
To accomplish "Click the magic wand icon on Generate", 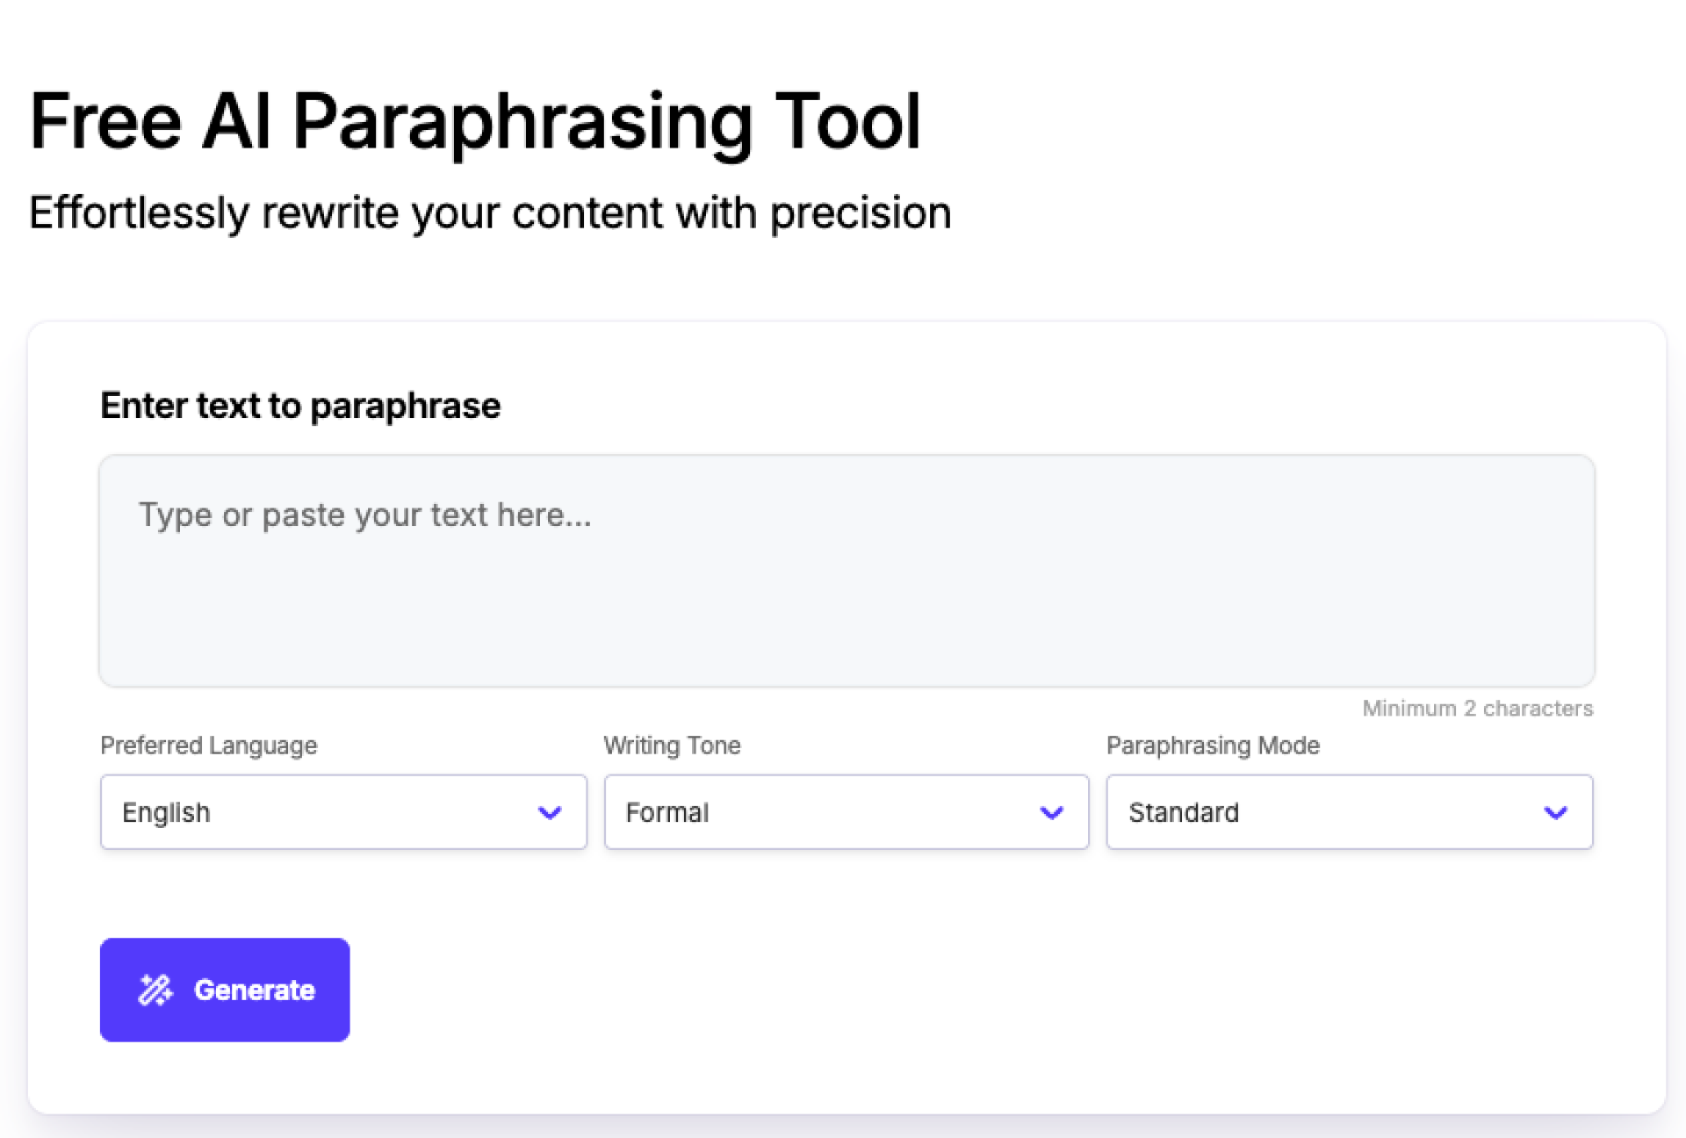I will pyautogui.click(x=155, y=990).
